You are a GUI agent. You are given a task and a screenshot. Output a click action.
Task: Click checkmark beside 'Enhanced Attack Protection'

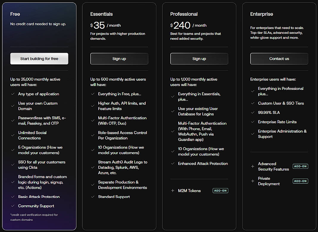(173, 163)
